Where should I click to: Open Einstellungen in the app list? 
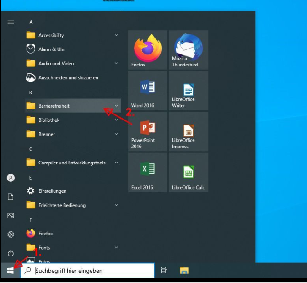pos(73,191)
